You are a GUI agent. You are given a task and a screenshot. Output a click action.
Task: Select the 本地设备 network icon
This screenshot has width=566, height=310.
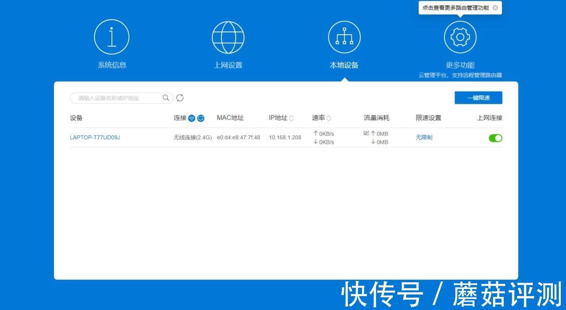344,37
